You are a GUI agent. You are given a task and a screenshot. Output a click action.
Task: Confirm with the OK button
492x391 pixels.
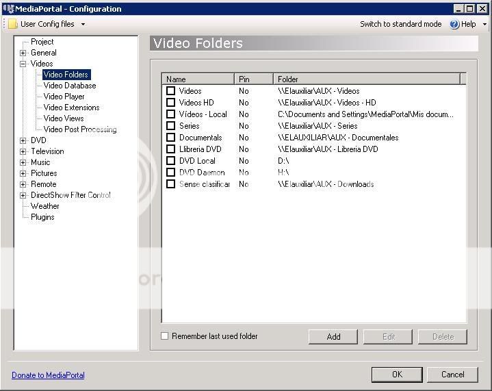pyautogui.click(x=397, y=375)
